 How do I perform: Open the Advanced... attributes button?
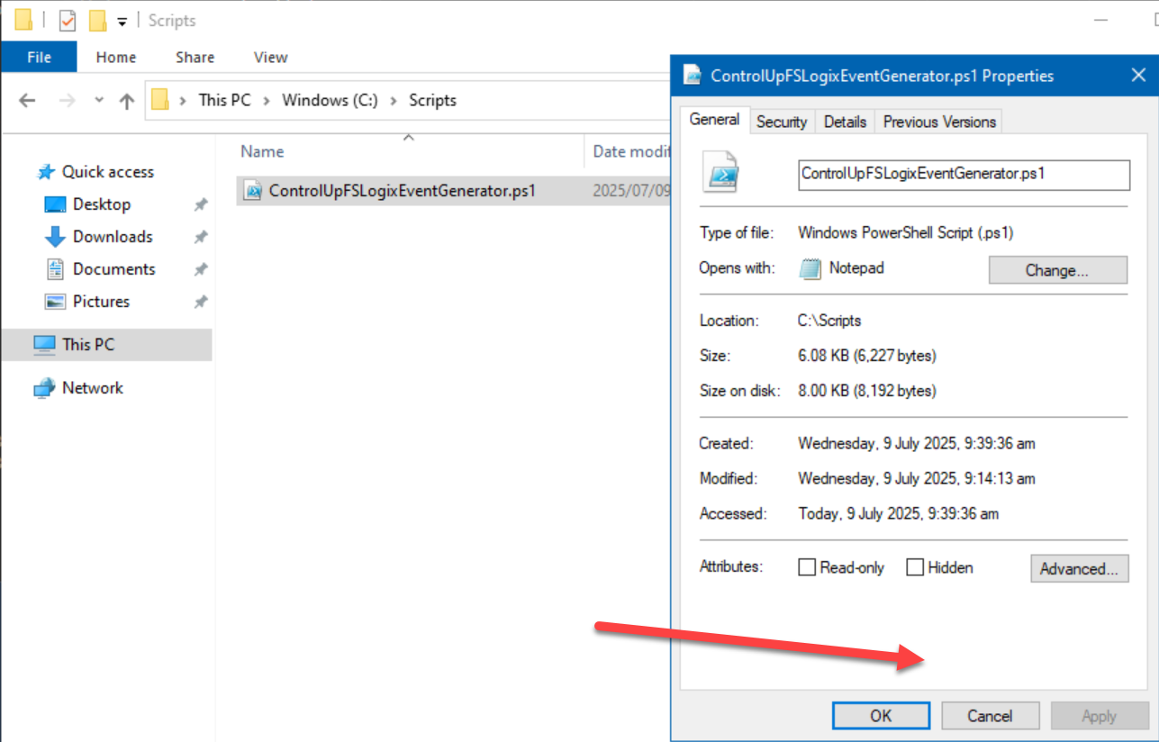coord(1079,568)
